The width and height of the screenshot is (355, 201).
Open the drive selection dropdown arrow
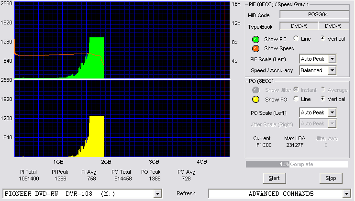click(157, 194)
